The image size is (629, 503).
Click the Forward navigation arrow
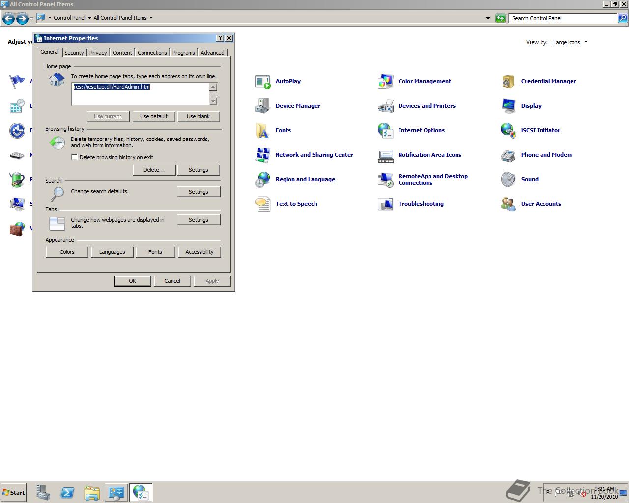22,19
